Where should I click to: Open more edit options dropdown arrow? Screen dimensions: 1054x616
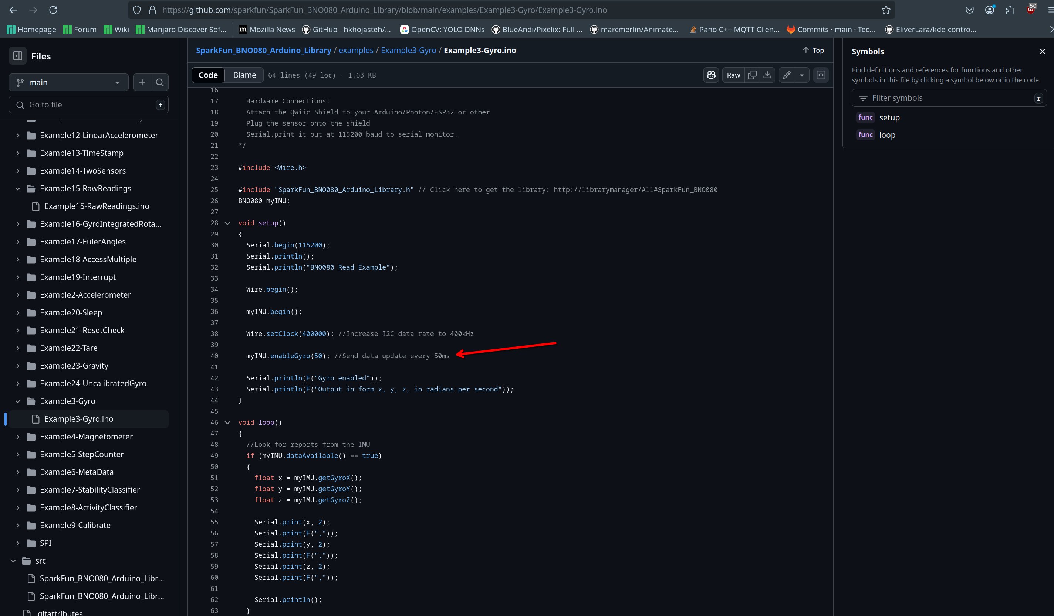pyautogui.click(x=802, y=75)
